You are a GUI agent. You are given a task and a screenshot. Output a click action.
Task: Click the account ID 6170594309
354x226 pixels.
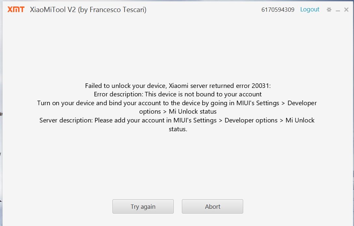point(278,10)
